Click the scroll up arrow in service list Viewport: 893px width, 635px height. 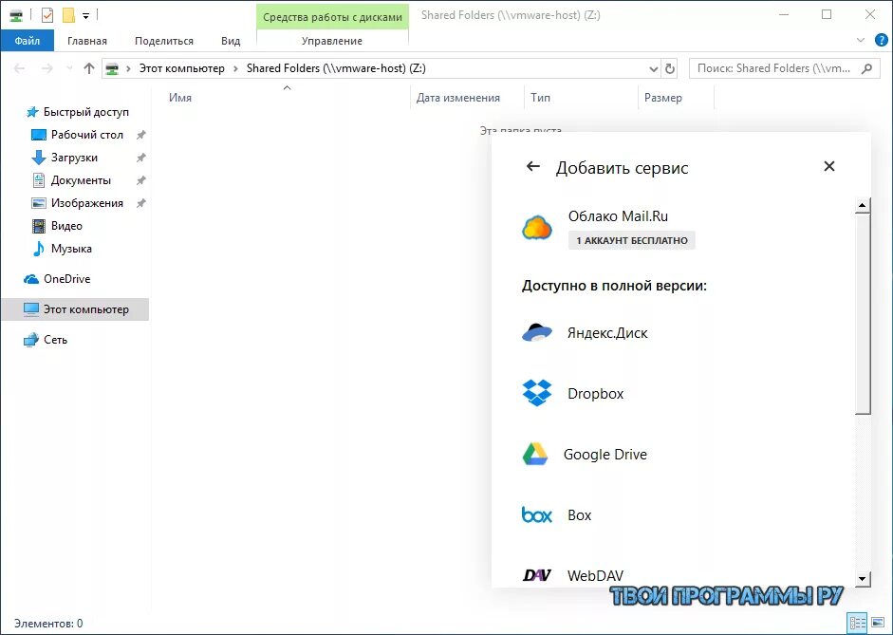coord(863,206)
